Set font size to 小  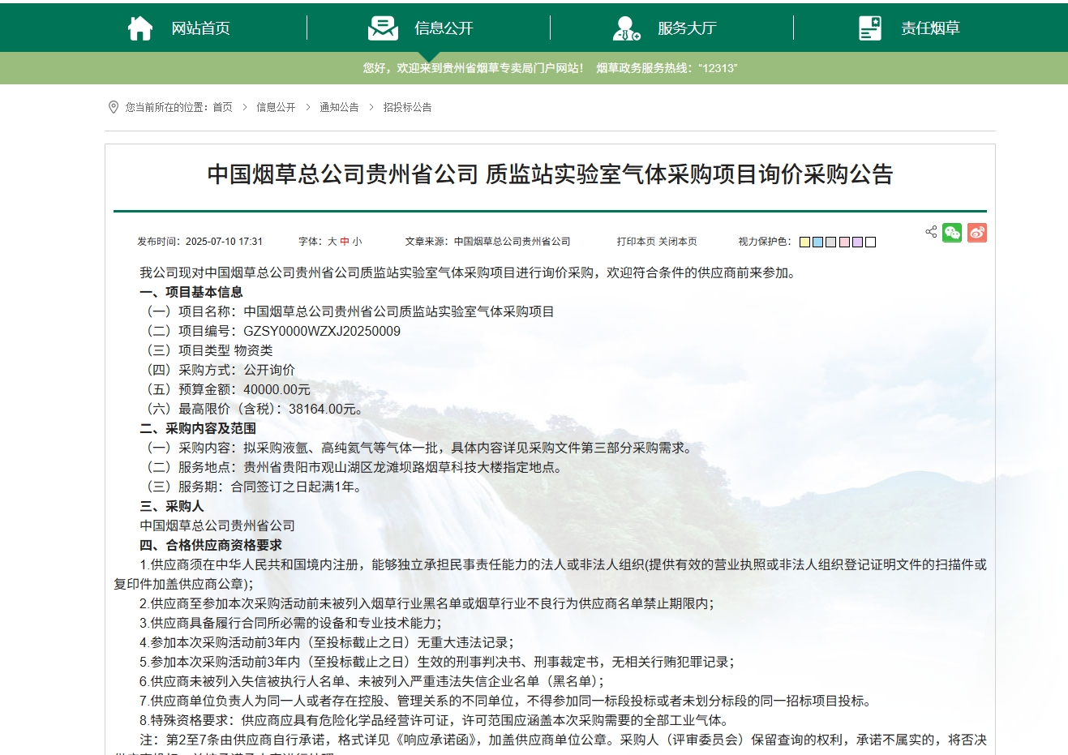(358, 242)
